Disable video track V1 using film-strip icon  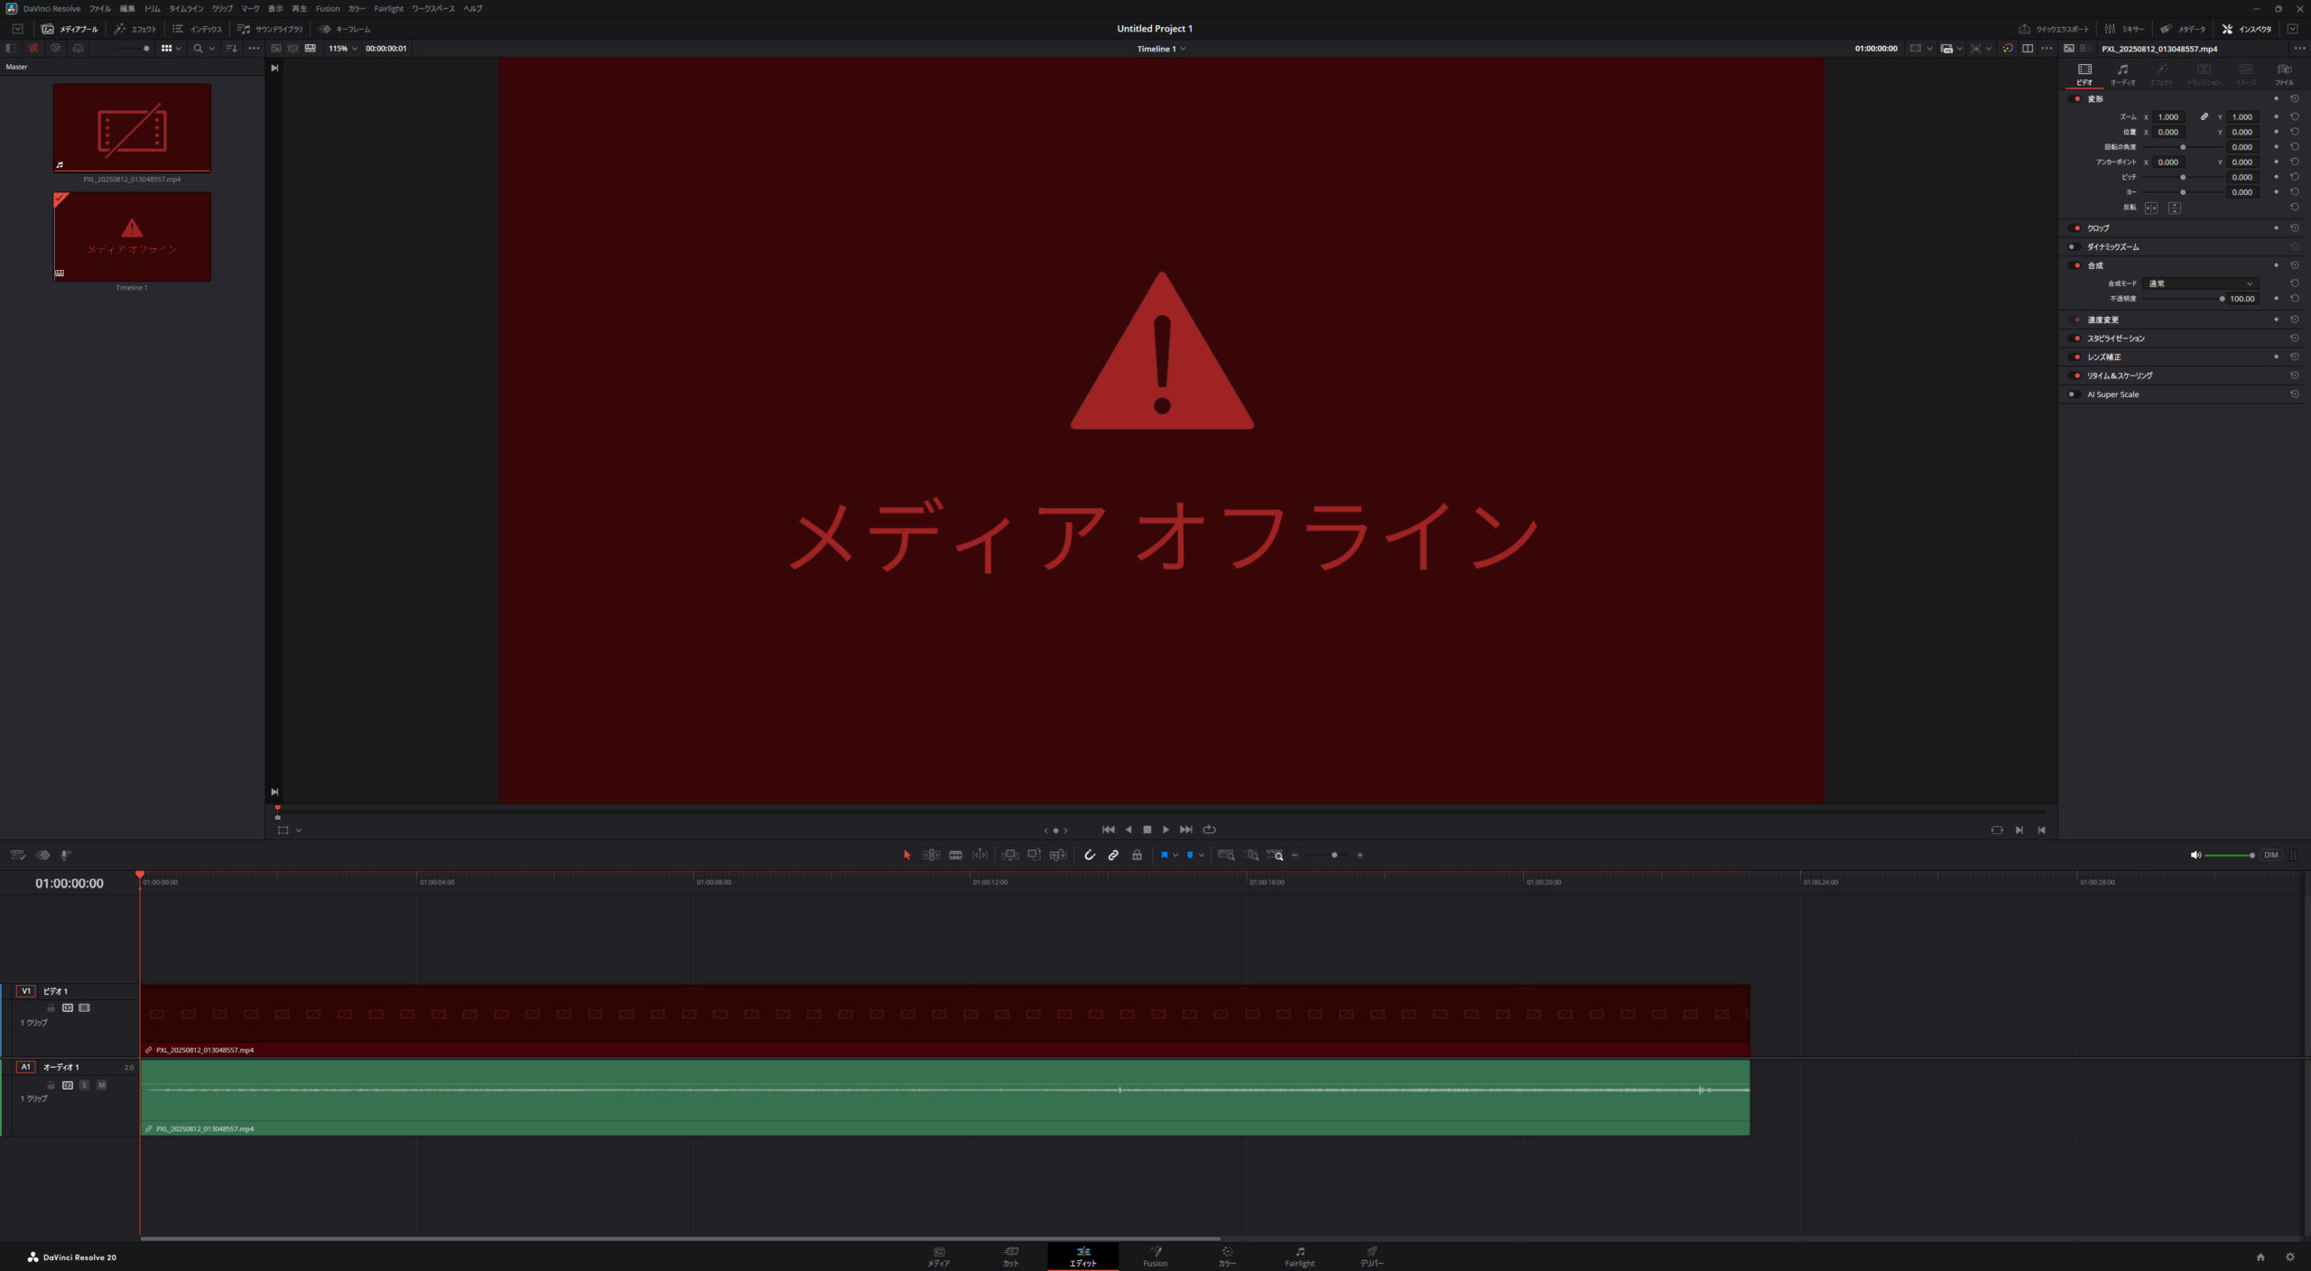click(84, 1007)
